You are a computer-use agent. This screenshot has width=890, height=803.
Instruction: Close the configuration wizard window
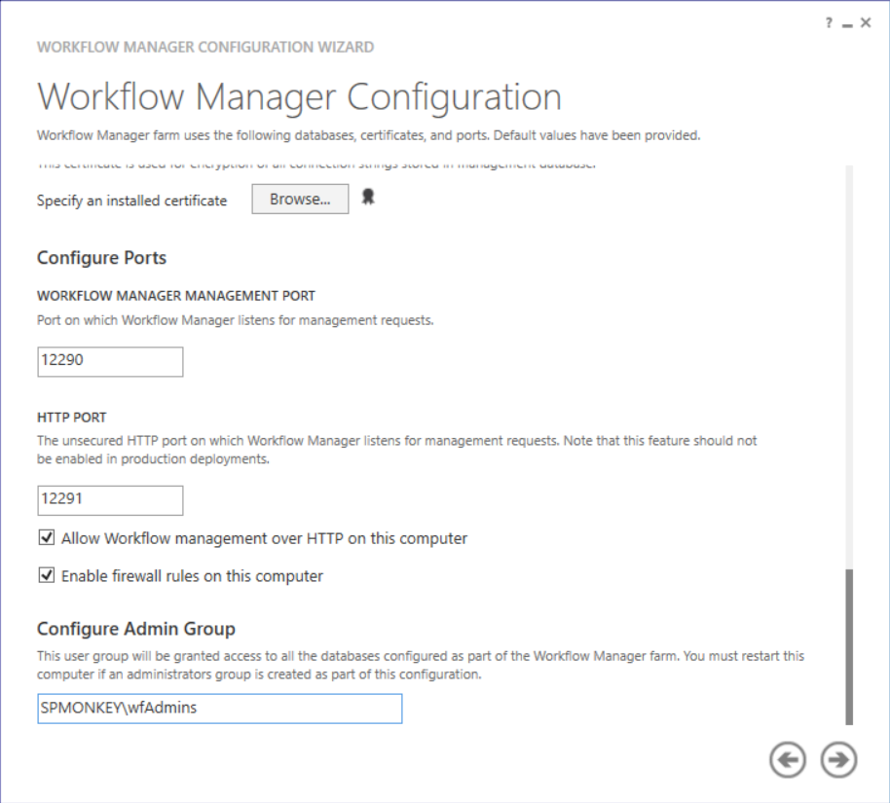pos(866,22)
